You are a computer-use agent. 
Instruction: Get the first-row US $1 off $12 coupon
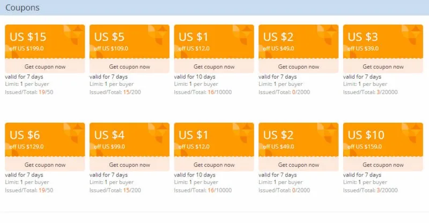214,66
